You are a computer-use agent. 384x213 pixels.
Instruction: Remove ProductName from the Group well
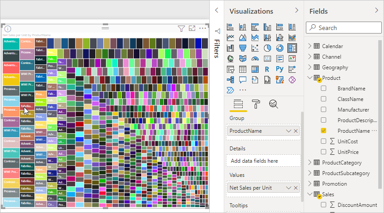296,131
